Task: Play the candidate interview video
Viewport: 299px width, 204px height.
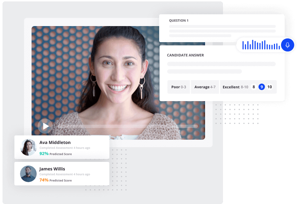Action: (45, 126)
